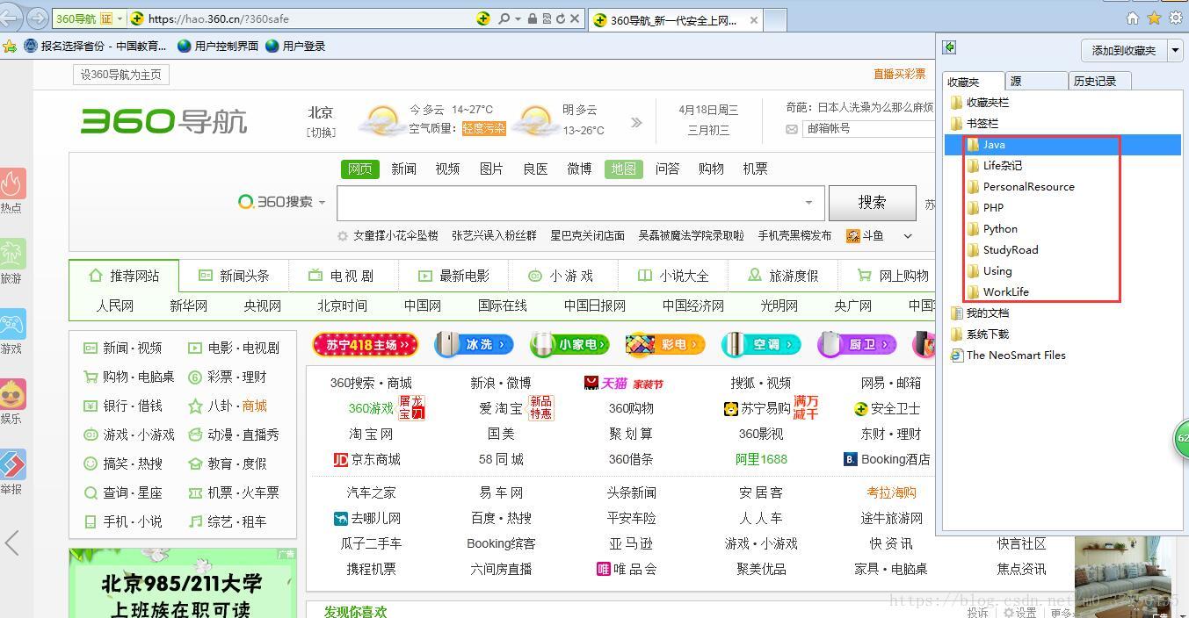Click 设360导航为主页 button

(121, 75)
